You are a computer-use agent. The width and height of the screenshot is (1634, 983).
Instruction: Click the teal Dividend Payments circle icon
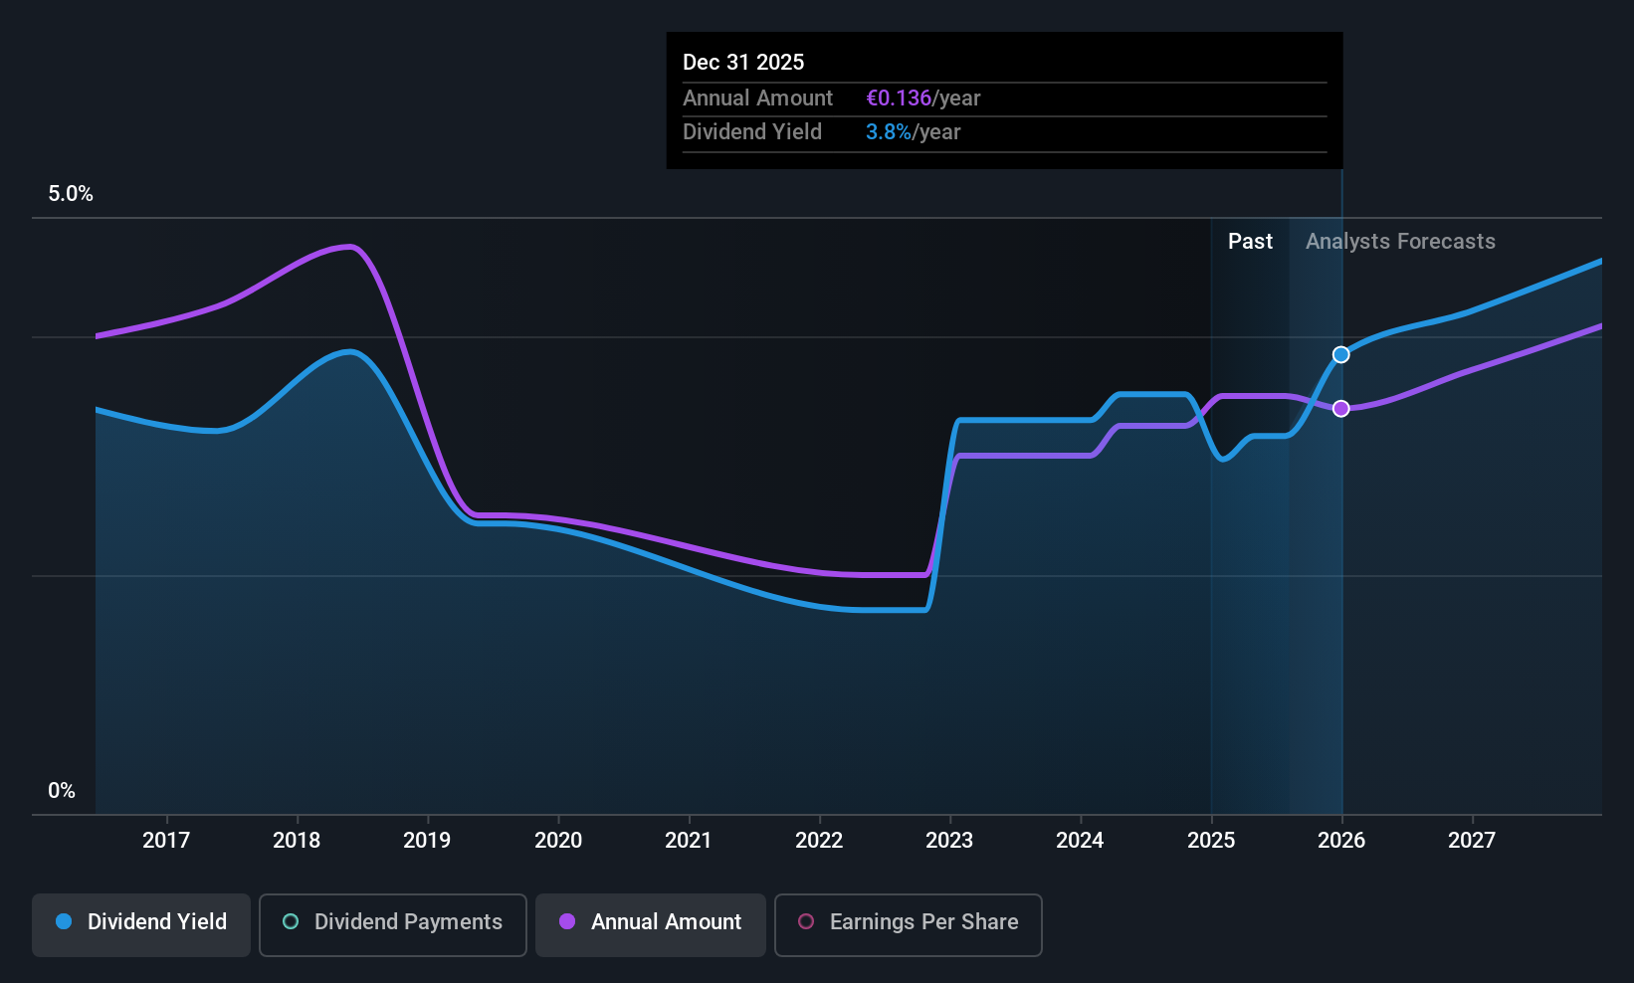[291, 921]
